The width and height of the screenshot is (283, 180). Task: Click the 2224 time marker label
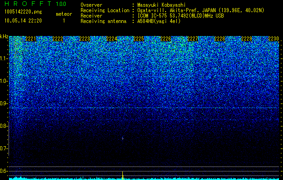112,39
